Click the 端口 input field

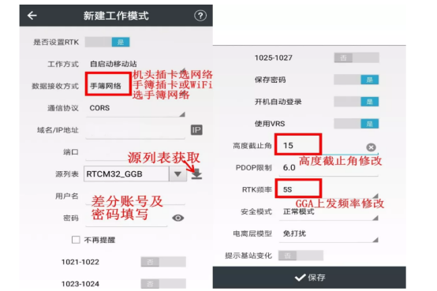(136, 153)
